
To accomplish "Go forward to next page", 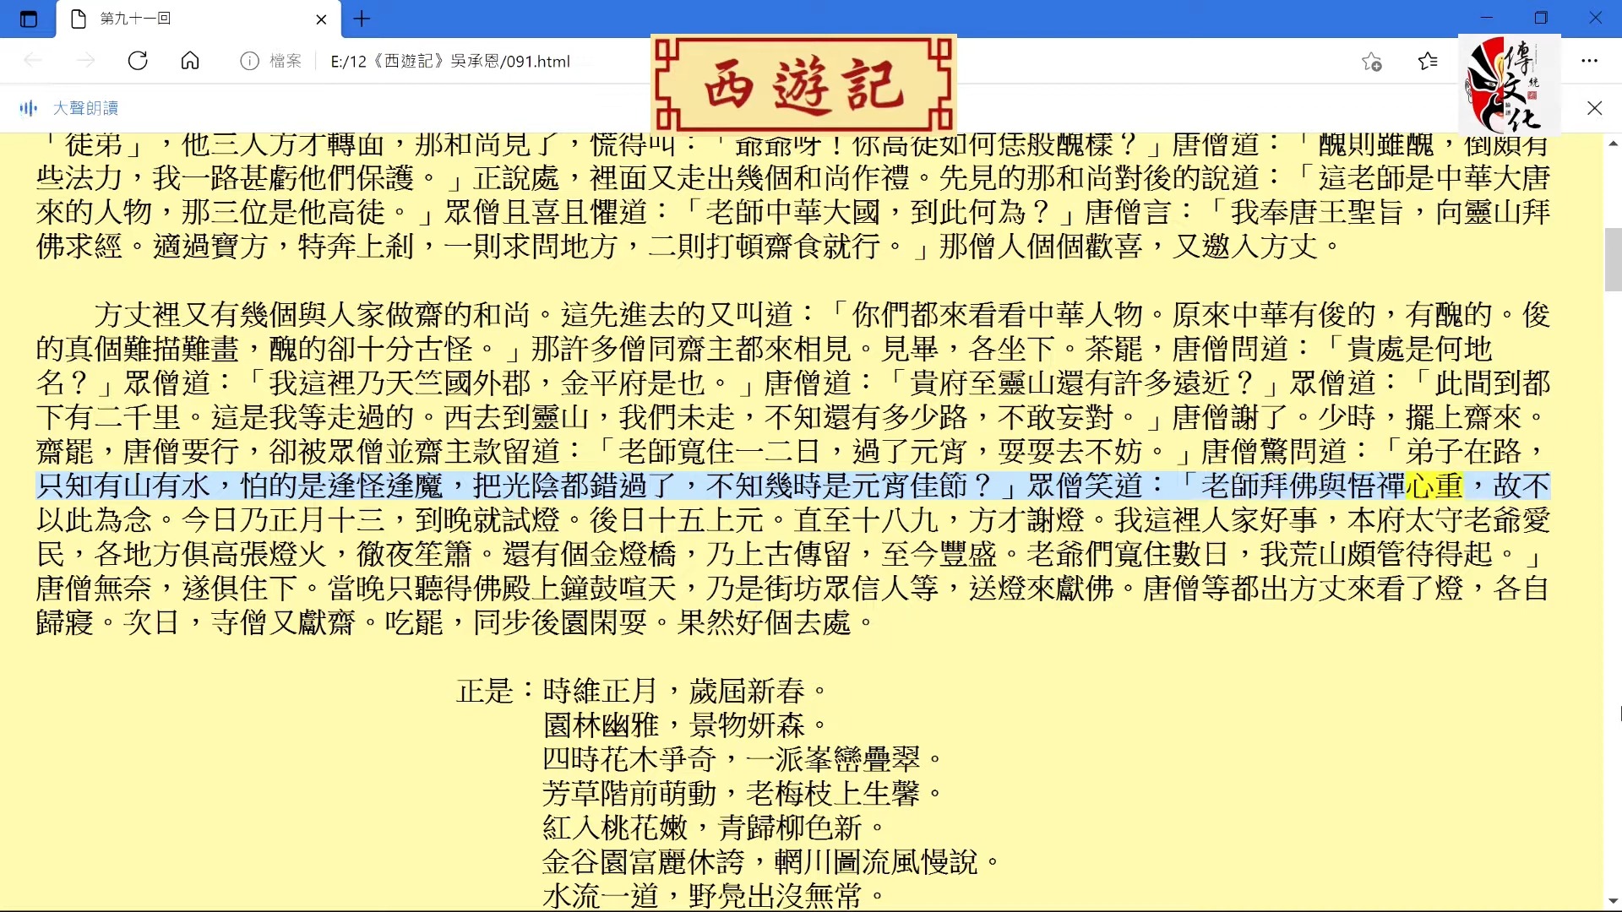I will point(85,61).
